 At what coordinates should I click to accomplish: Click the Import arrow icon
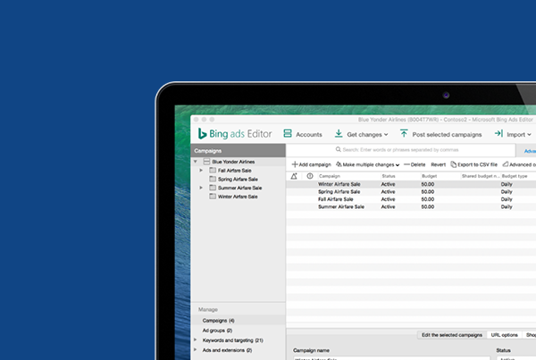(498, 133)
